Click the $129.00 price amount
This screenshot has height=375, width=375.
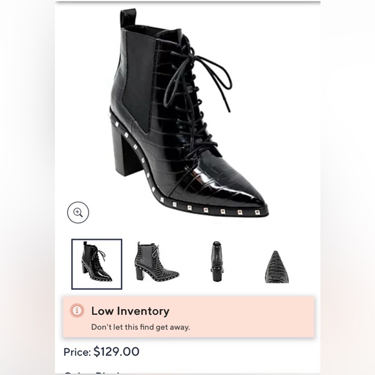[x=116, y=352]
